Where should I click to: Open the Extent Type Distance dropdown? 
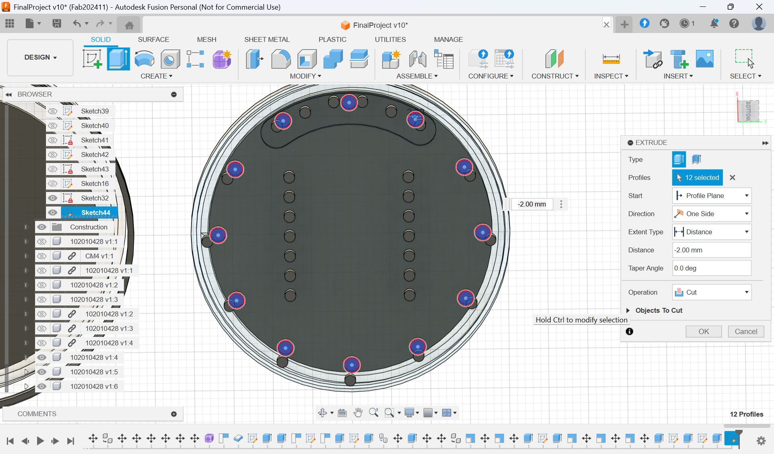tap(712, 232)
